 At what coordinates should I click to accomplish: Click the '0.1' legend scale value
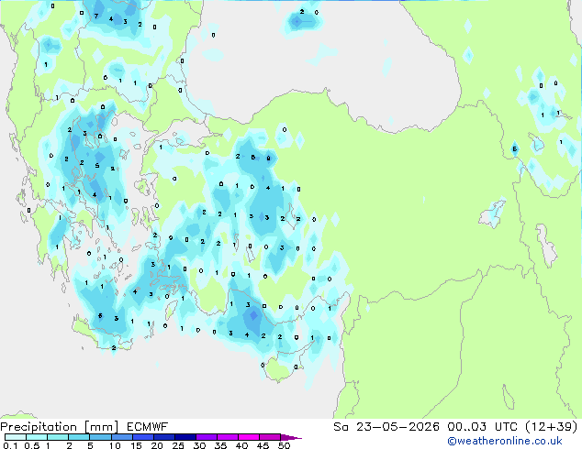[x=10, y=445]
